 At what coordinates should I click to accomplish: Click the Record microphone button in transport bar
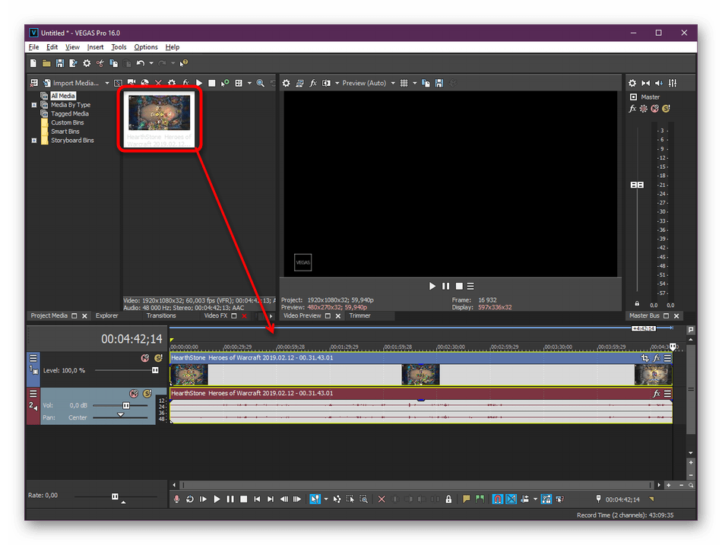click(x=177, y=499)
